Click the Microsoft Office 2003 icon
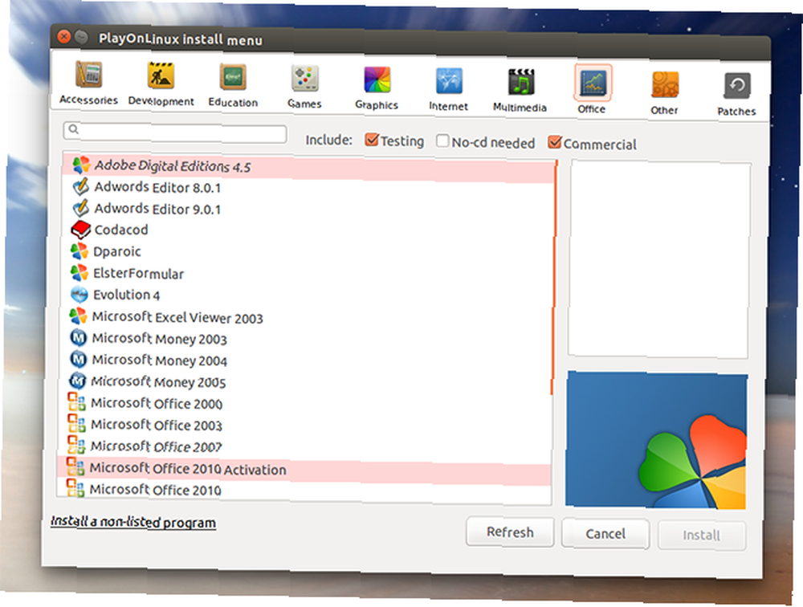This screenshot has width=803, height=607. coord(77,424)
